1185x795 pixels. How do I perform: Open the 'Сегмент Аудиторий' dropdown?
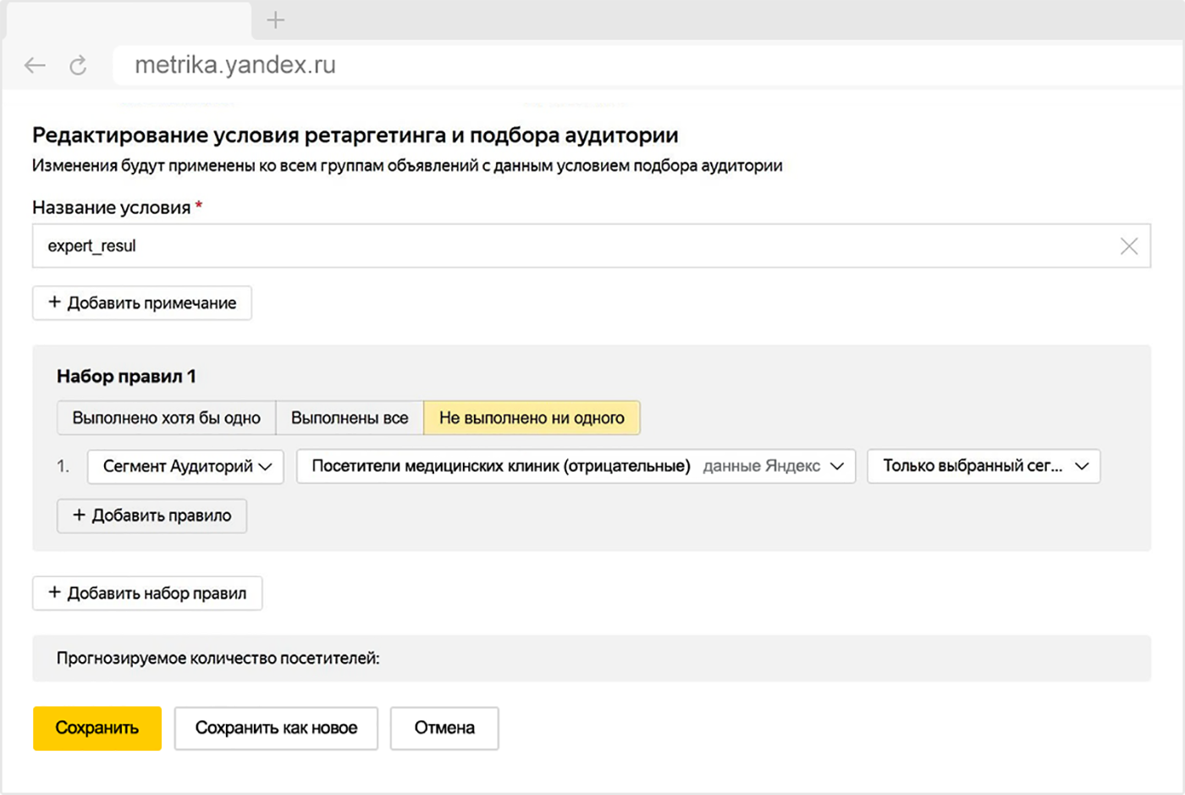186,467
